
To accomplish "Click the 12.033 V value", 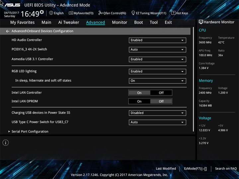I will (204, 130).
